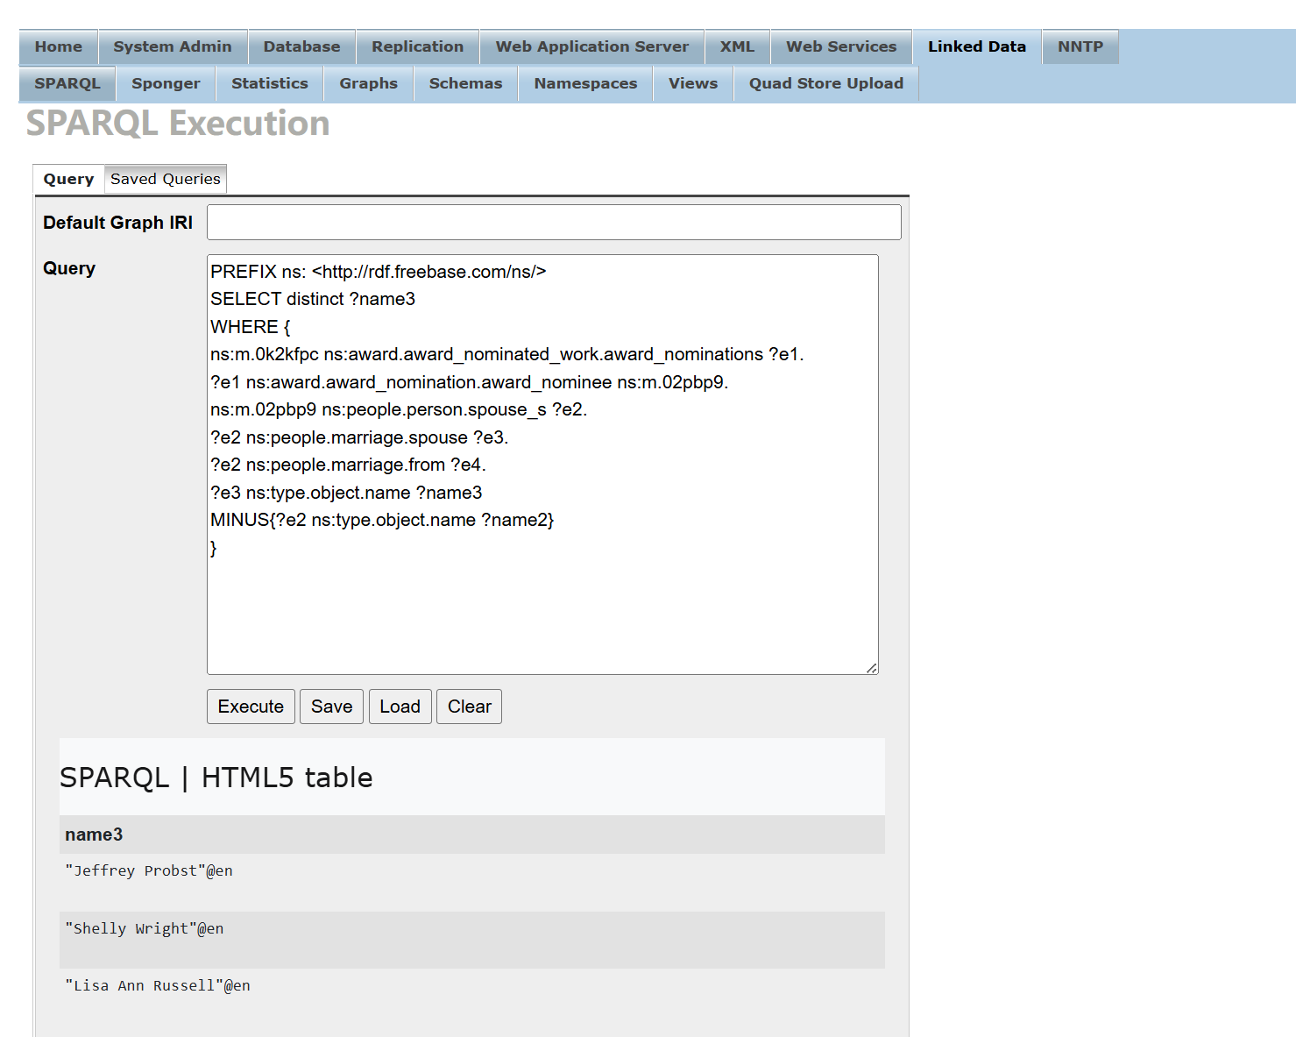Click inside the SPARQL query text area
The width and height of the screenshot is (1296, 1037).
pos(542,605)
